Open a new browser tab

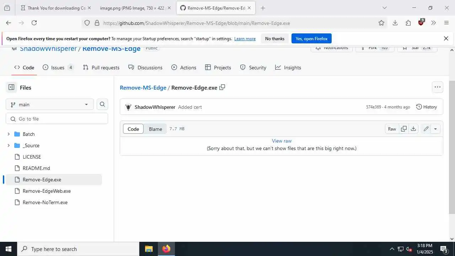pyautogui.click(x=263, y=8)
